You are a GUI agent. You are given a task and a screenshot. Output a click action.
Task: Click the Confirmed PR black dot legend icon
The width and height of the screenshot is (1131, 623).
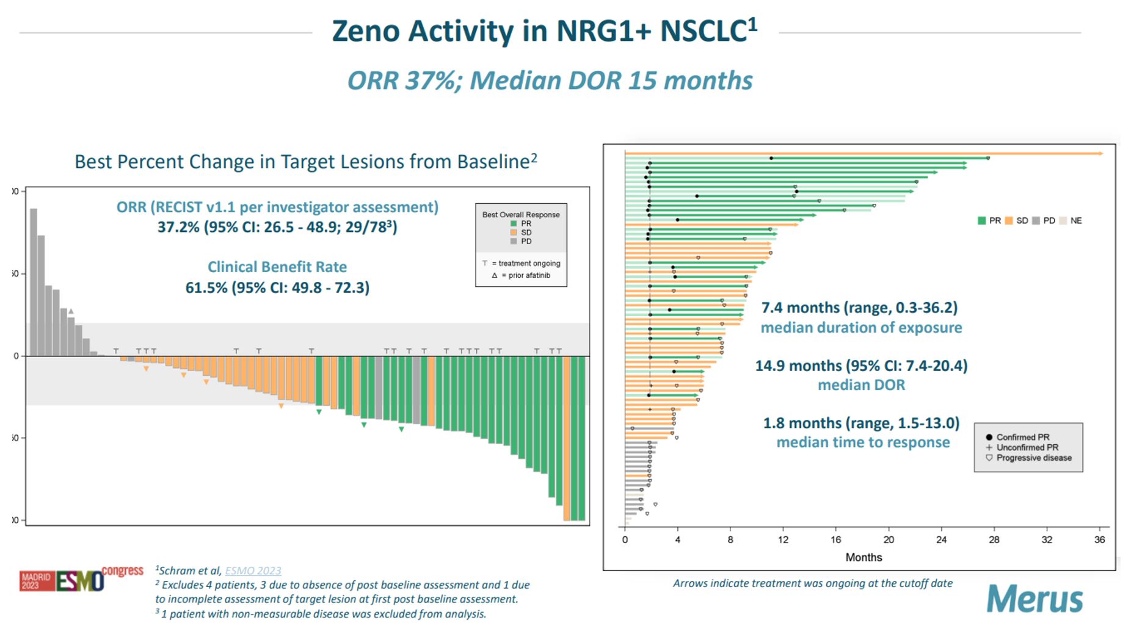point(989,437)
